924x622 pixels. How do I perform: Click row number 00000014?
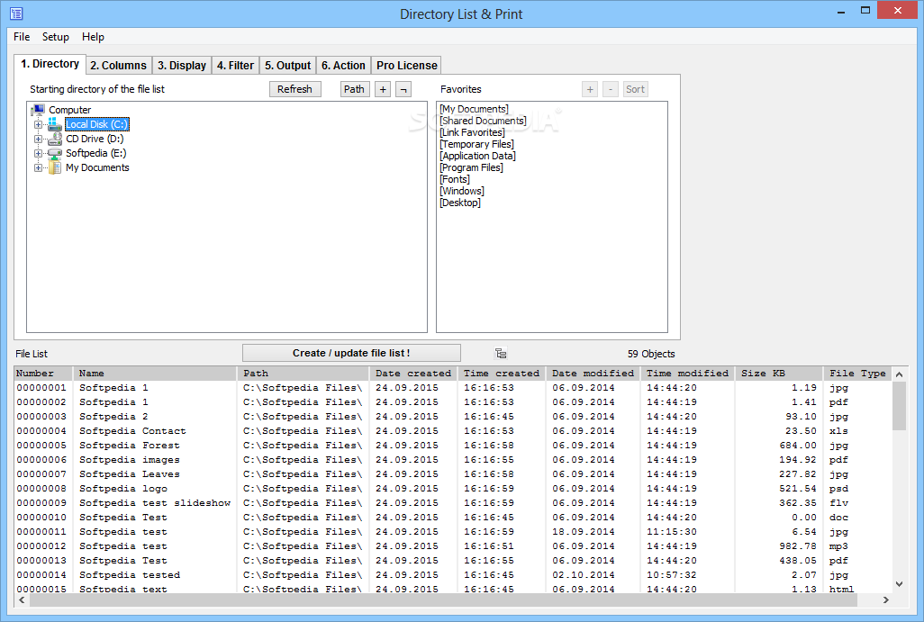pyautogui.click(x=41, y=575)
